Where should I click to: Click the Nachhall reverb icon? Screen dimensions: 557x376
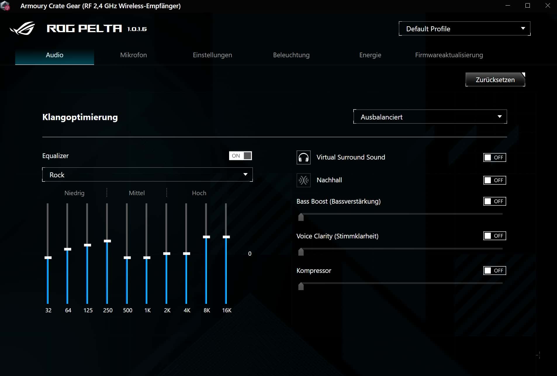303,180
